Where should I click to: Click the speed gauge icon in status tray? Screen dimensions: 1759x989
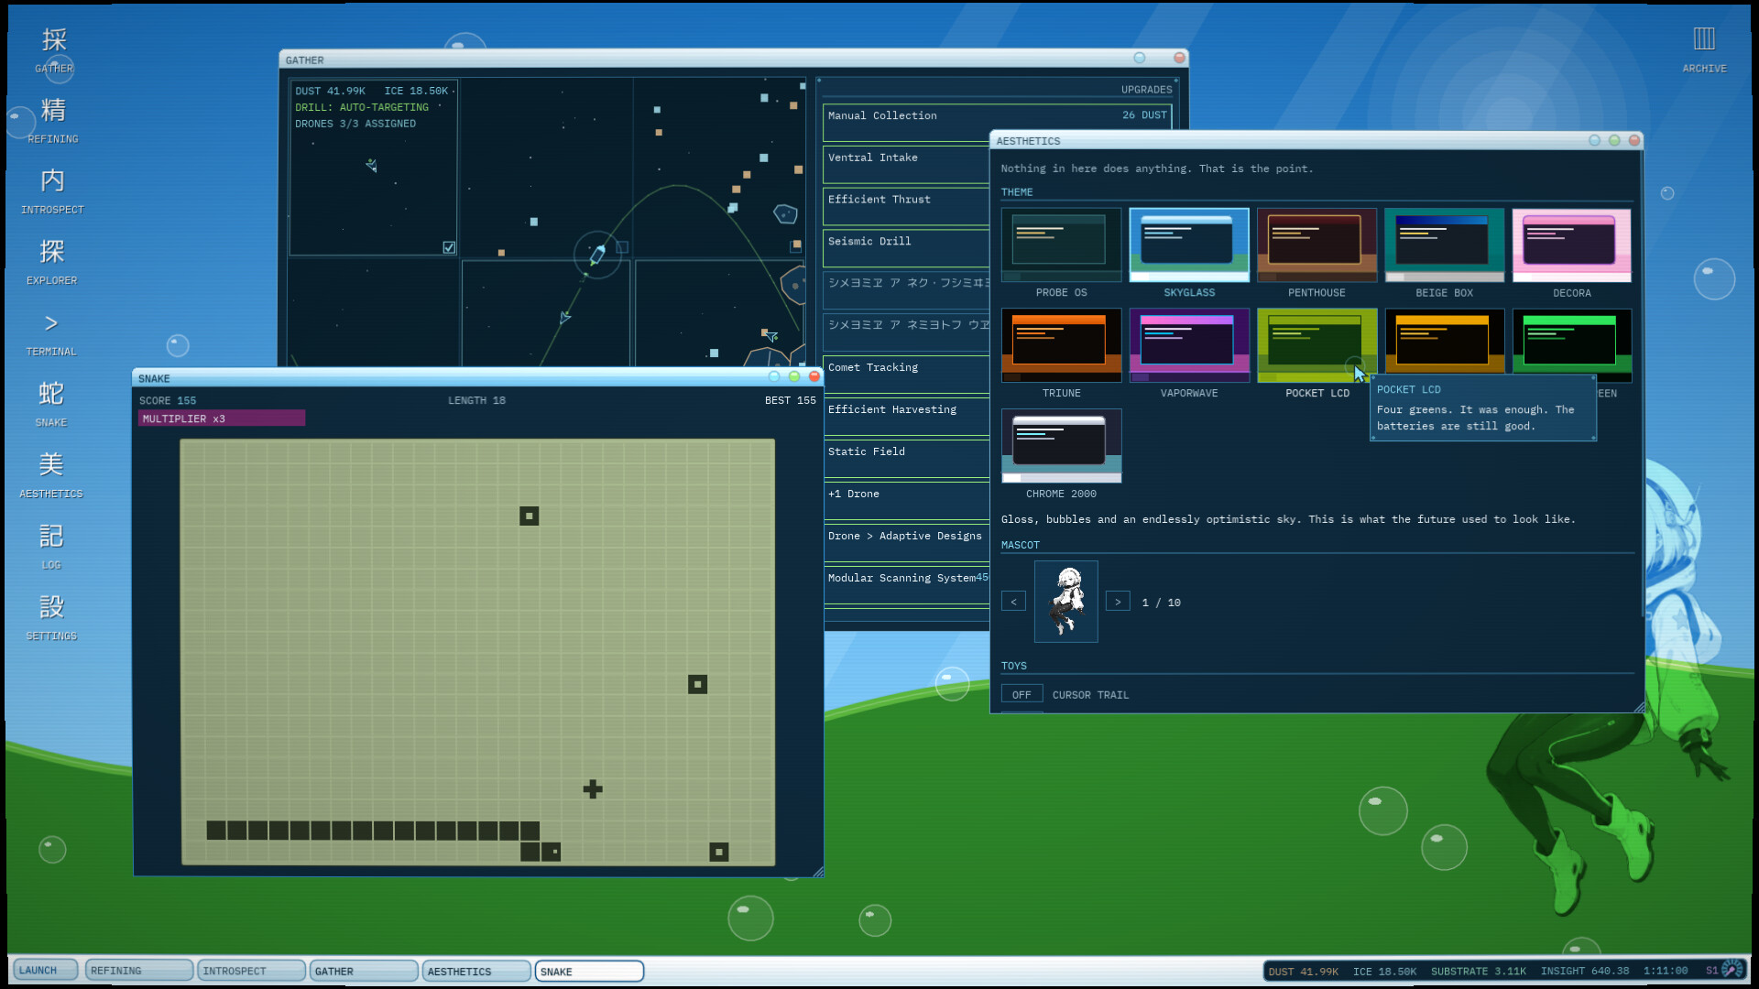click(x=1732, y=970)
